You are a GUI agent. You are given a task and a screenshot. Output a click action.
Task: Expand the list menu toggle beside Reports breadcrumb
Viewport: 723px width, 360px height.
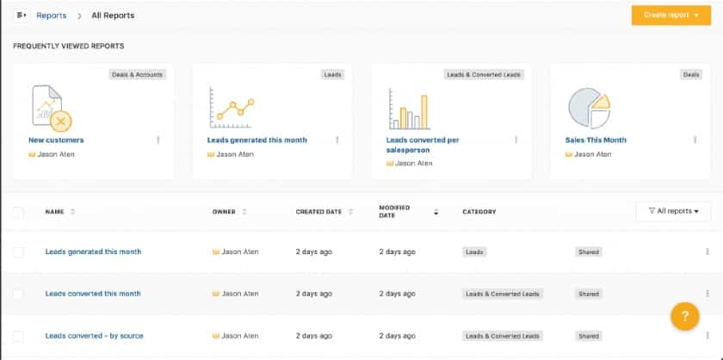tap(22, 16)
